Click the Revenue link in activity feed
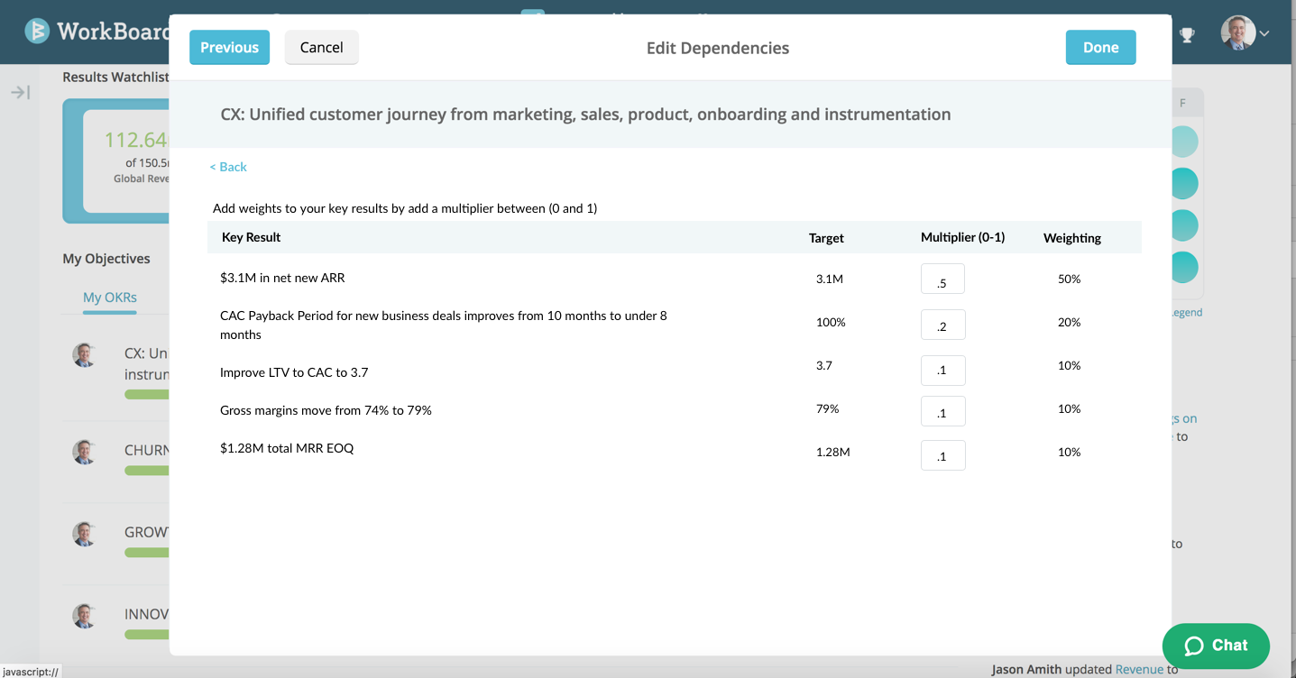1296x678 pixels. 1139,669
